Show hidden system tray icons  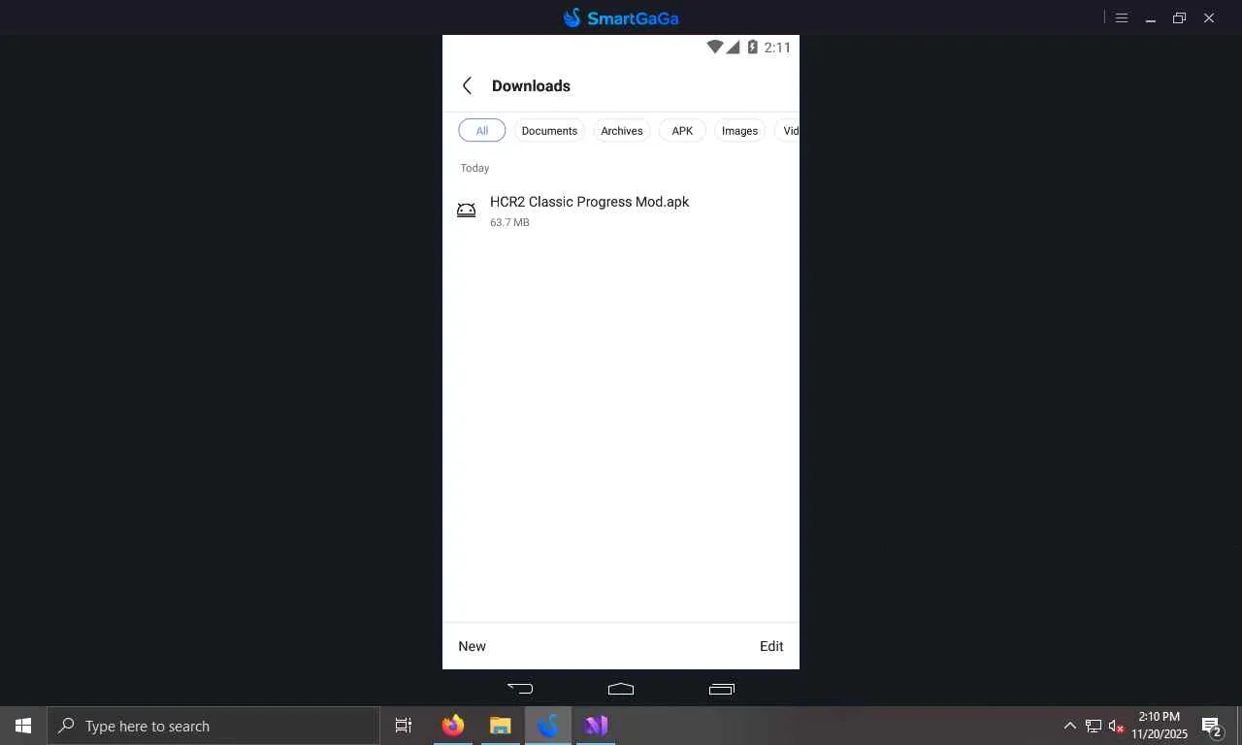pos(1070,726)
